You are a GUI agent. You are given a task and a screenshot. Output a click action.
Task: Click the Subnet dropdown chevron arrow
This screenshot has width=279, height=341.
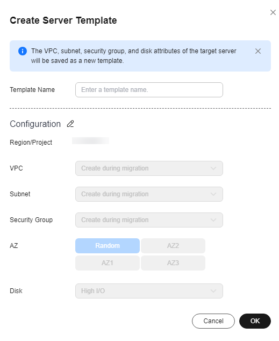[213, 194]
